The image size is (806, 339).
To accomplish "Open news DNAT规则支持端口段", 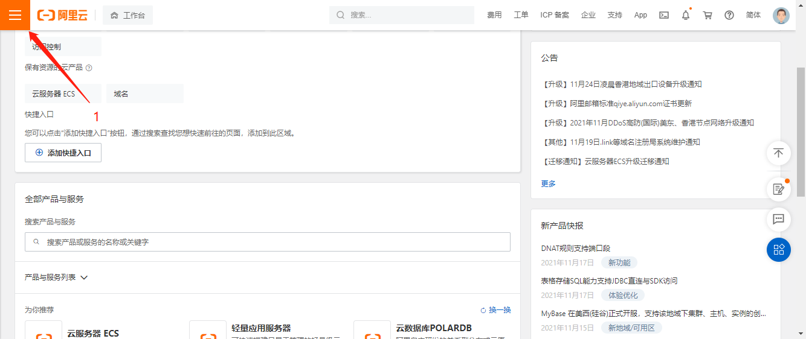I will (576, 249).
